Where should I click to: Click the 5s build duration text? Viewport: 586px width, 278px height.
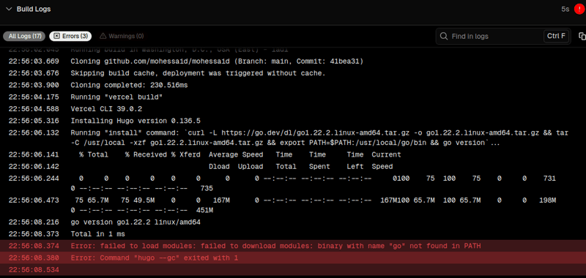coord(565,9)
